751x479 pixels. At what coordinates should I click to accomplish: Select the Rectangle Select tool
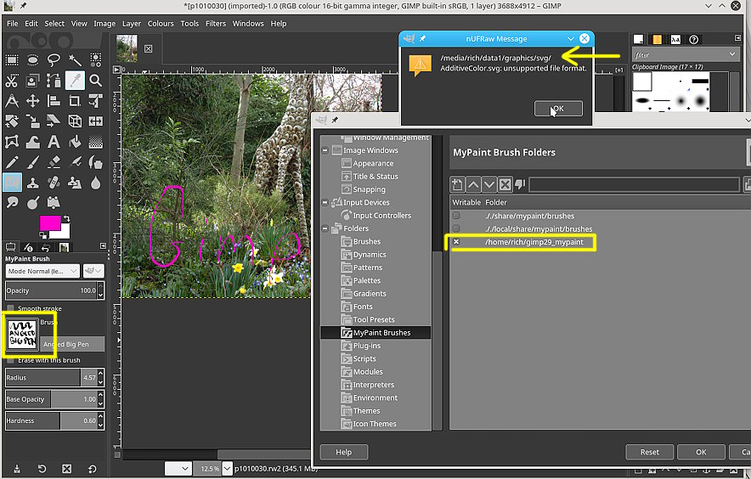tap(12, 59)
